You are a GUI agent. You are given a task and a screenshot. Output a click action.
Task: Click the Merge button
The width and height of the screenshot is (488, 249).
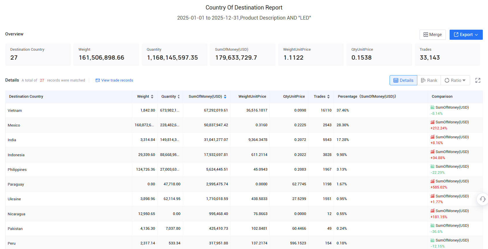pyautogui.click(x=433, y=35)
